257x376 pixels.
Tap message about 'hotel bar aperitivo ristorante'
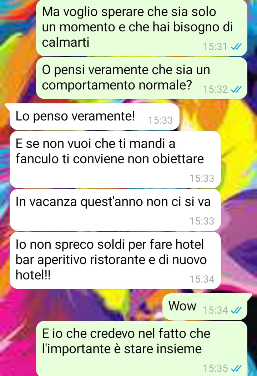click(115, 261)
